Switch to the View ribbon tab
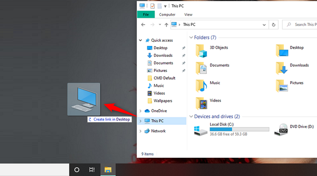Screen dimensions: 317x176 pos(188,15)
